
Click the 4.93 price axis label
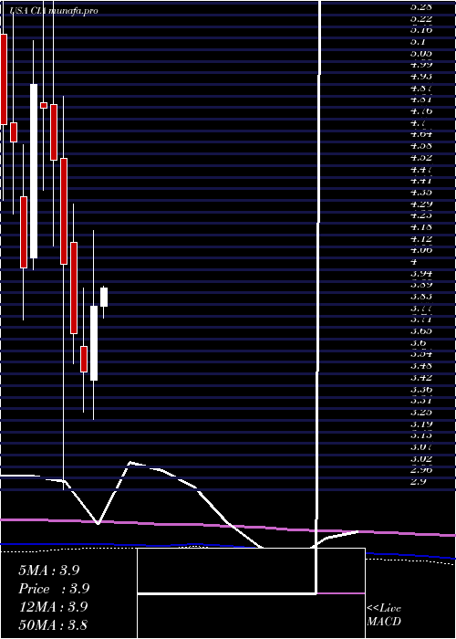[x=421, y=76]
